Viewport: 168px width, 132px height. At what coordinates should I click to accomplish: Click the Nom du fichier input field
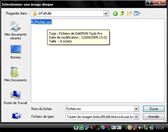click(100, 109)
